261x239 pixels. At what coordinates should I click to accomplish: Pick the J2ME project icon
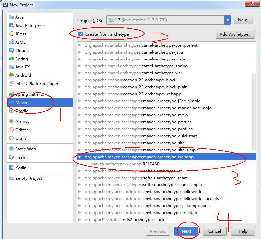(11, 42)
